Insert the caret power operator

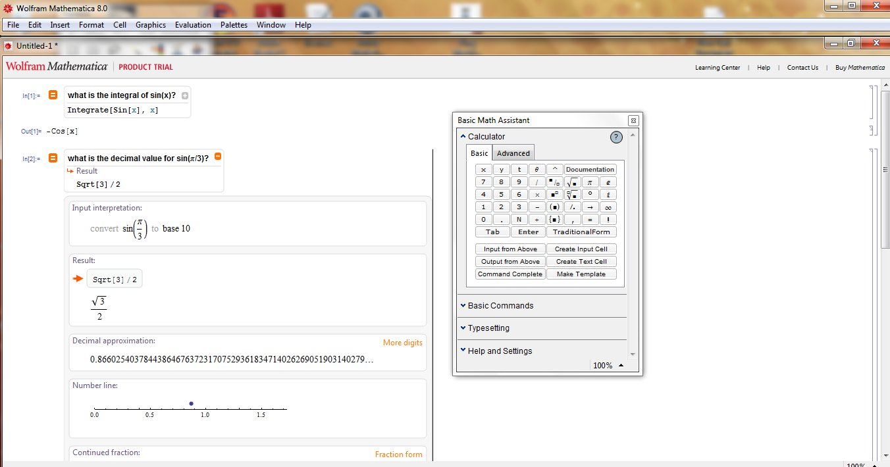click(x=554, y=170)
